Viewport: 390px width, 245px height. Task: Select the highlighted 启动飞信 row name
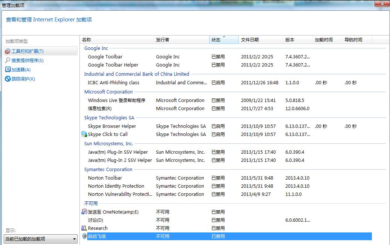pos(97,236)
